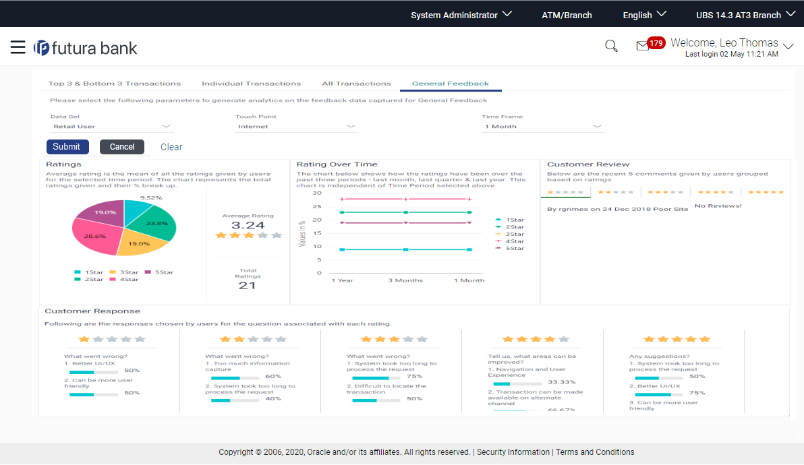Click the five-star Customer Response rating header

(x=677, y=339)
